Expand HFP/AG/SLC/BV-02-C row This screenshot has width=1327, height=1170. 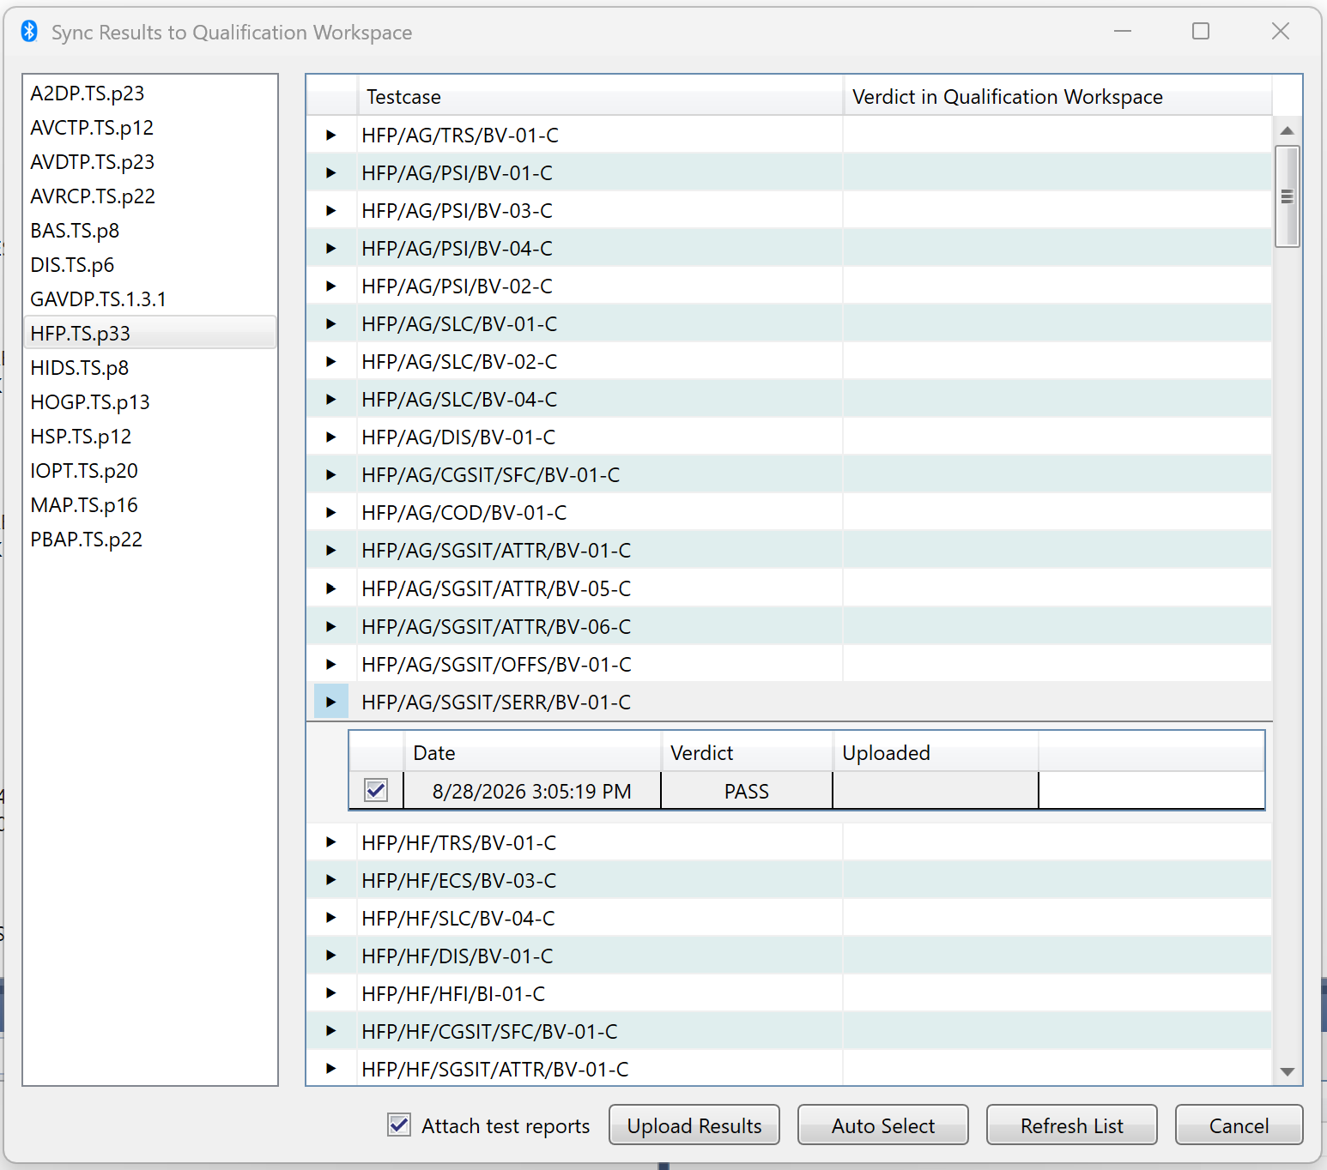[331, 361]
